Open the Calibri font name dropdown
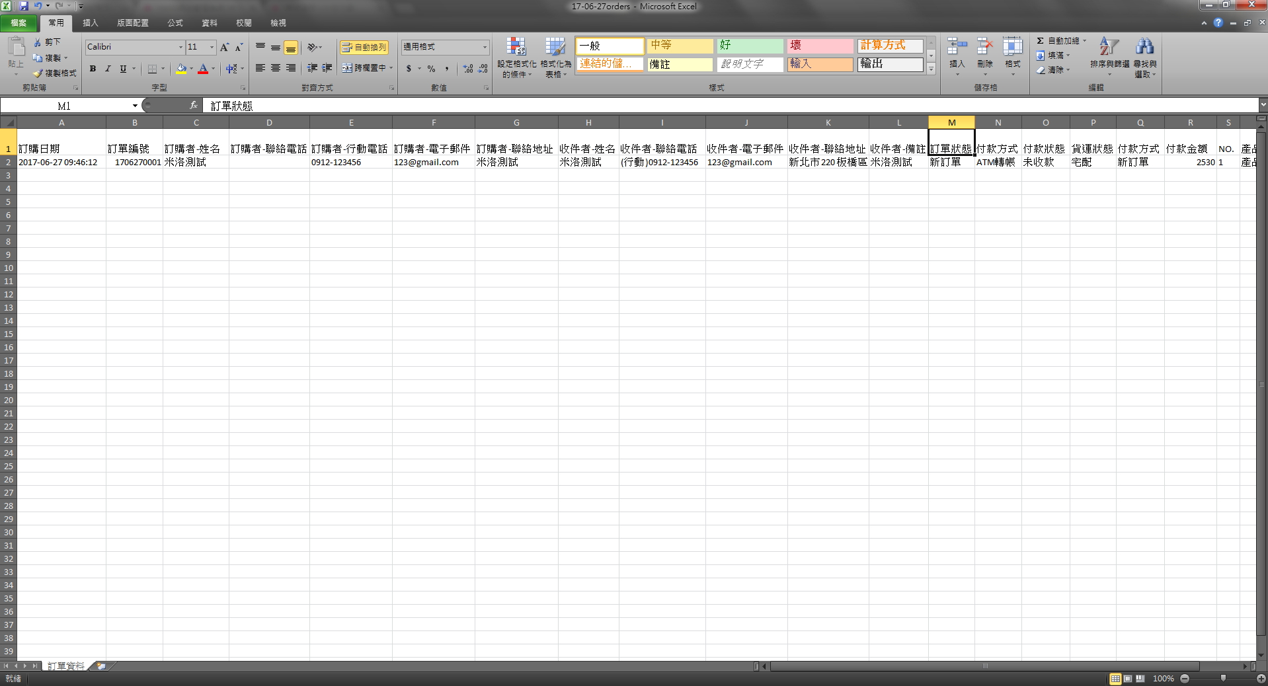Image resolution: width=1268 pixels, height=686 pixels. [x=180, y=47]
